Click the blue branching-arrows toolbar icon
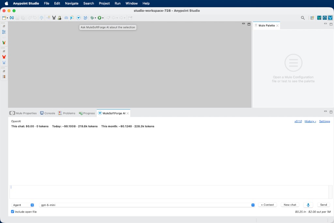Screen dimensions: 334x223 pos(48,18)
